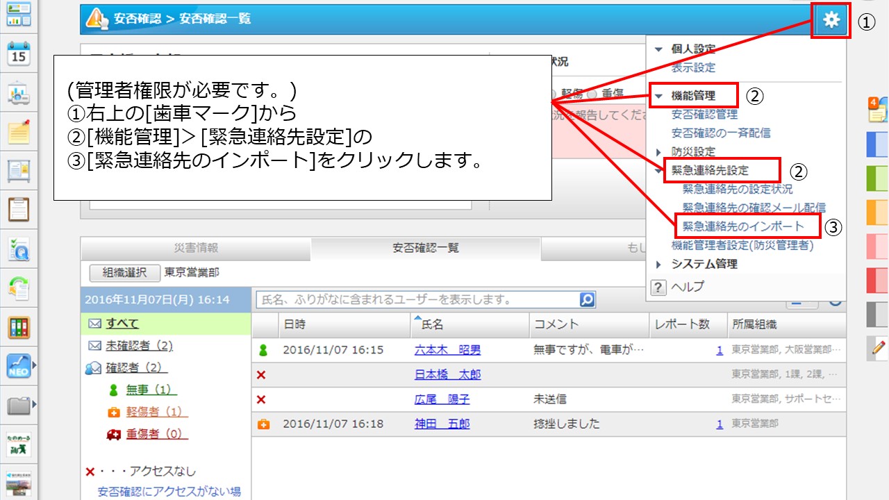Screen dimensions: 889x500
Task: Open user 広尾 陽子 link
Action: [442, 399]
